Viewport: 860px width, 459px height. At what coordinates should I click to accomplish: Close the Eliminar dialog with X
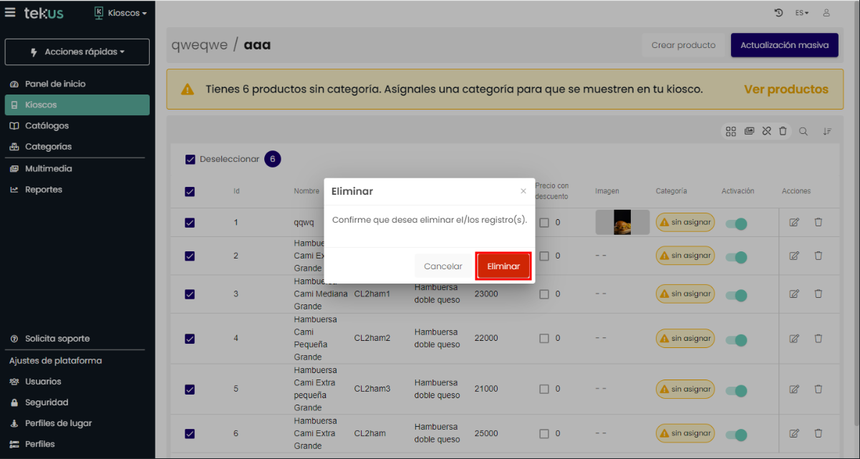coord(523,191)
